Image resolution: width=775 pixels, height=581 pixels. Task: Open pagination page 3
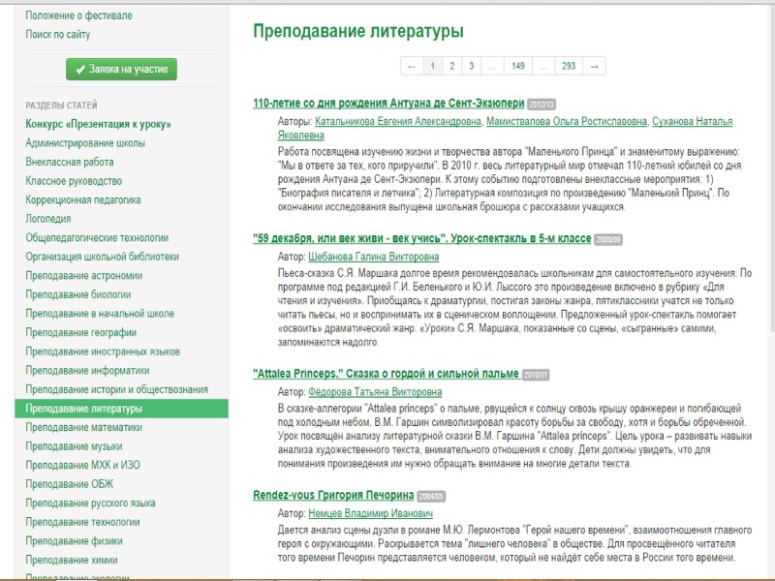click(x=471, y=66)
